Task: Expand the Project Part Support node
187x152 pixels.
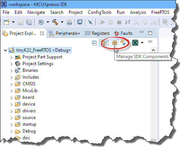Action: [x=12, y=57]
